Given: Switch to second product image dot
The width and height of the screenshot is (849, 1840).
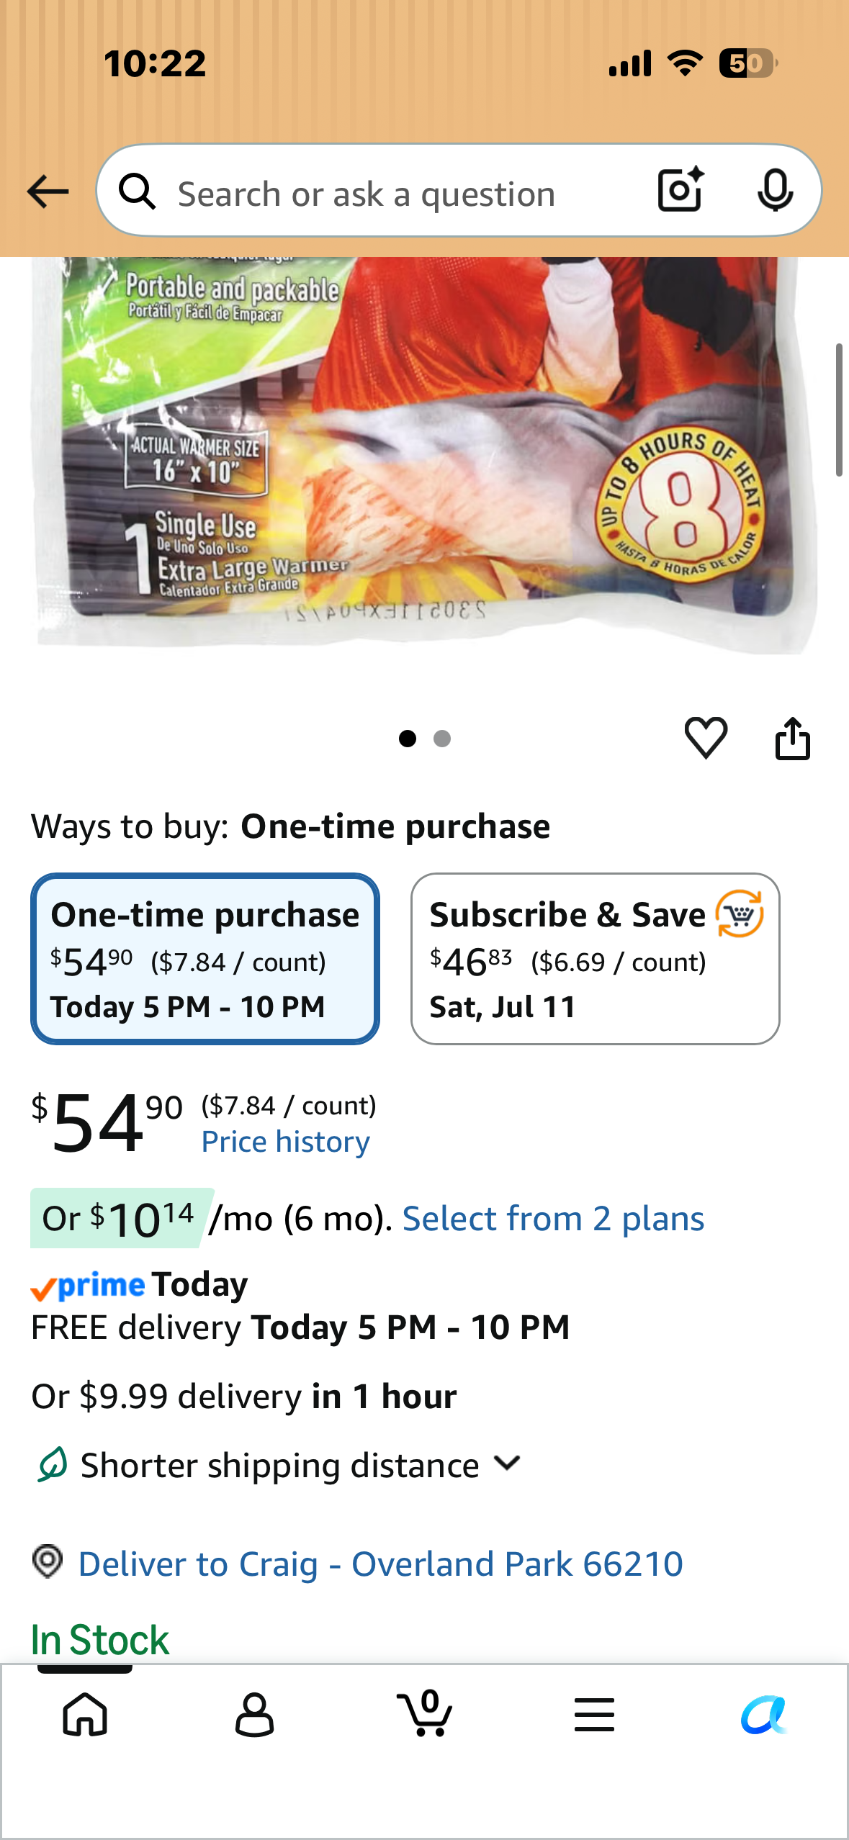Looking at the screenshot, I should pyautogui.click(x=442, y=739).
